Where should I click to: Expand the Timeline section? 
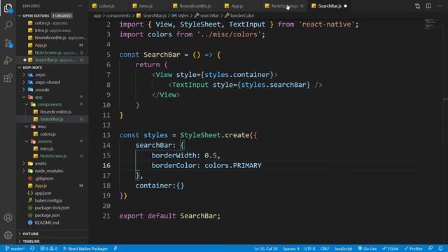pos(31,241)
